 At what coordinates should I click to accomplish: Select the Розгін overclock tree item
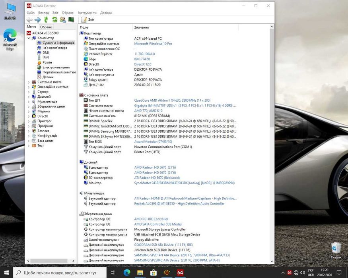(47, 62)
